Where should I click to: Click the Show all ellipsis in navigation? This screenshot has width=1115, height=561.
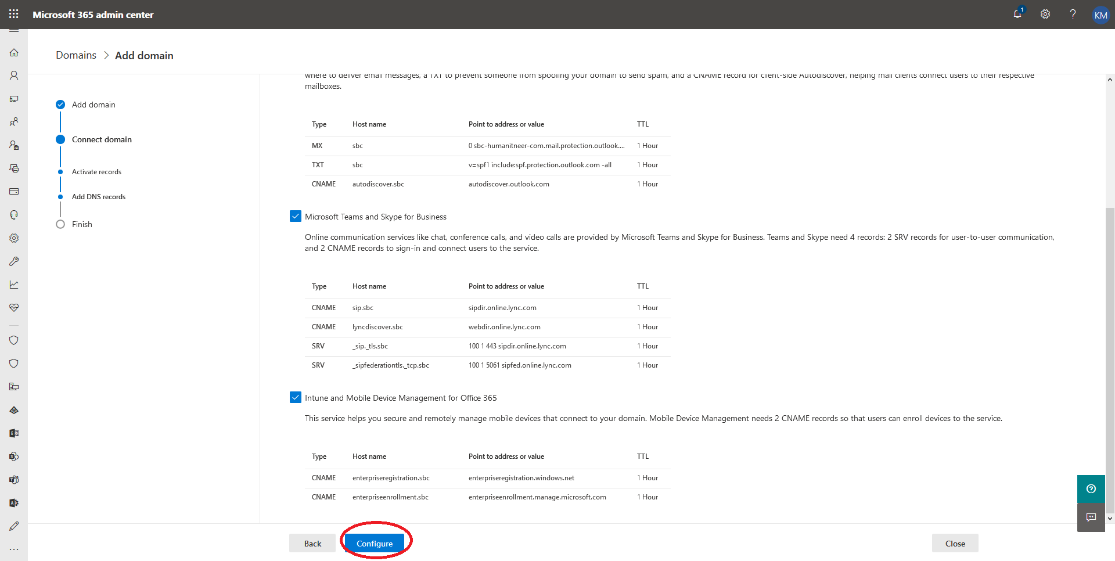[x=14, y=549]
